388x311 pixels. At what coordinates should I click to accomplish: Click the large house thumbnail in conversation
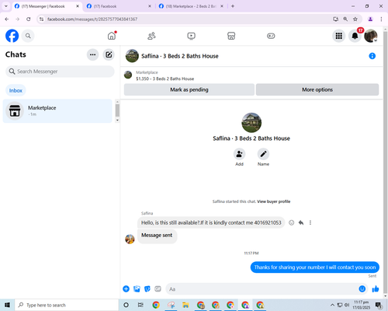click(251, 123)
